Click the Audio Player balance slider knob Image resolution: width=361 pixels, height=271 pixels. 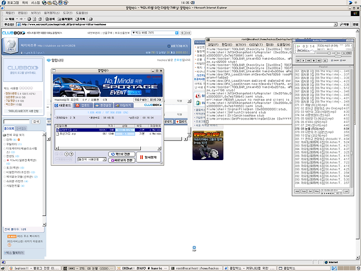point(336,53)
